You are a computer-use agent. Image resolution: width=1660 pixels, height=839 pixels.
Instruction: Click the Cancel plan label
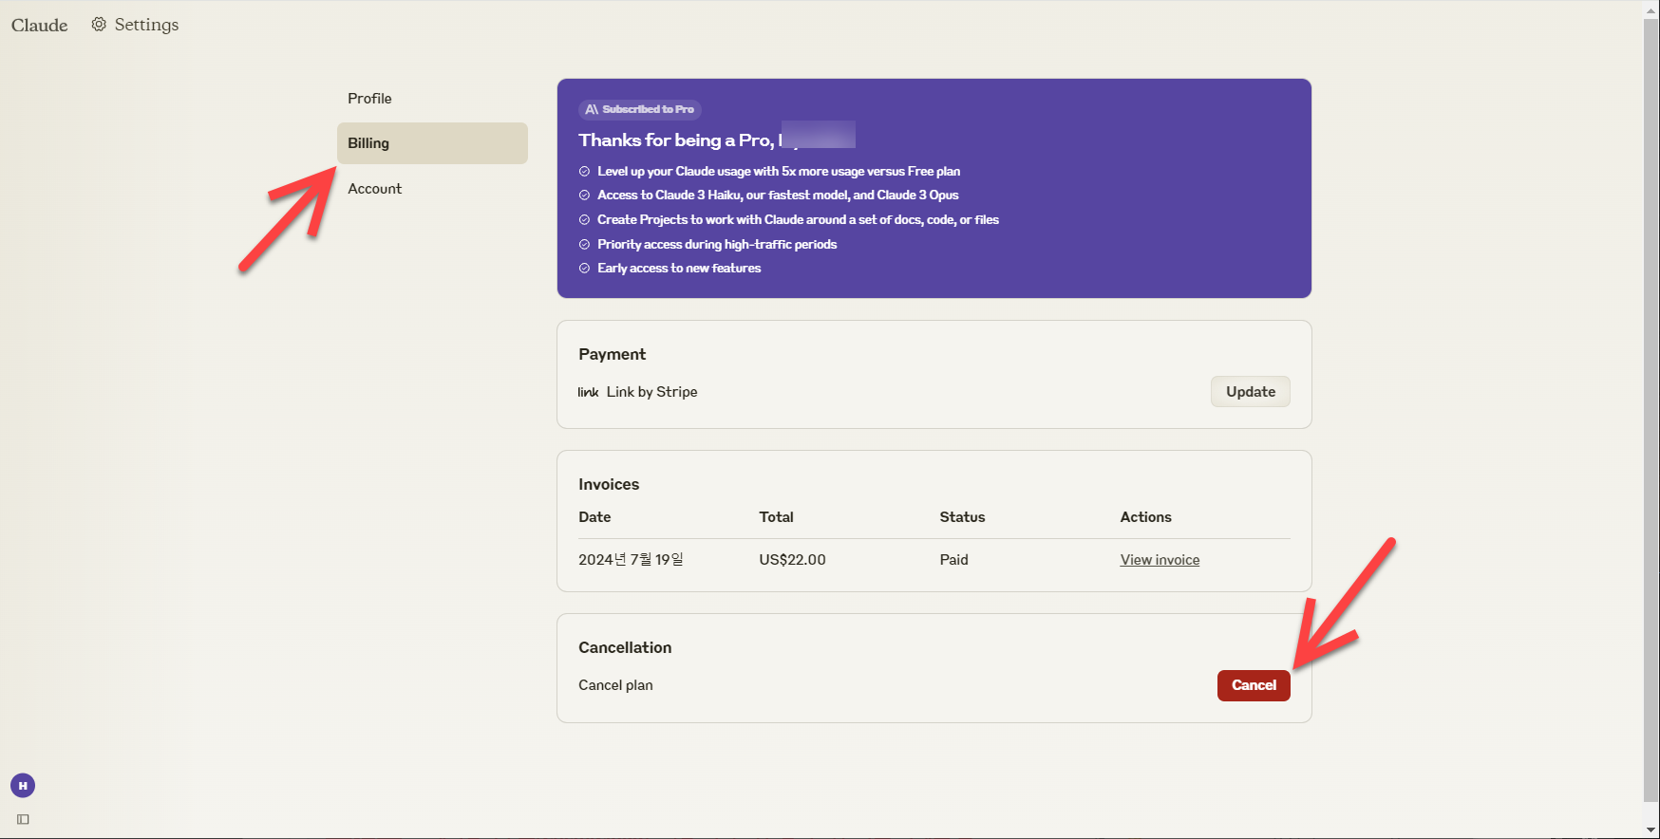[x=615, y=685]
